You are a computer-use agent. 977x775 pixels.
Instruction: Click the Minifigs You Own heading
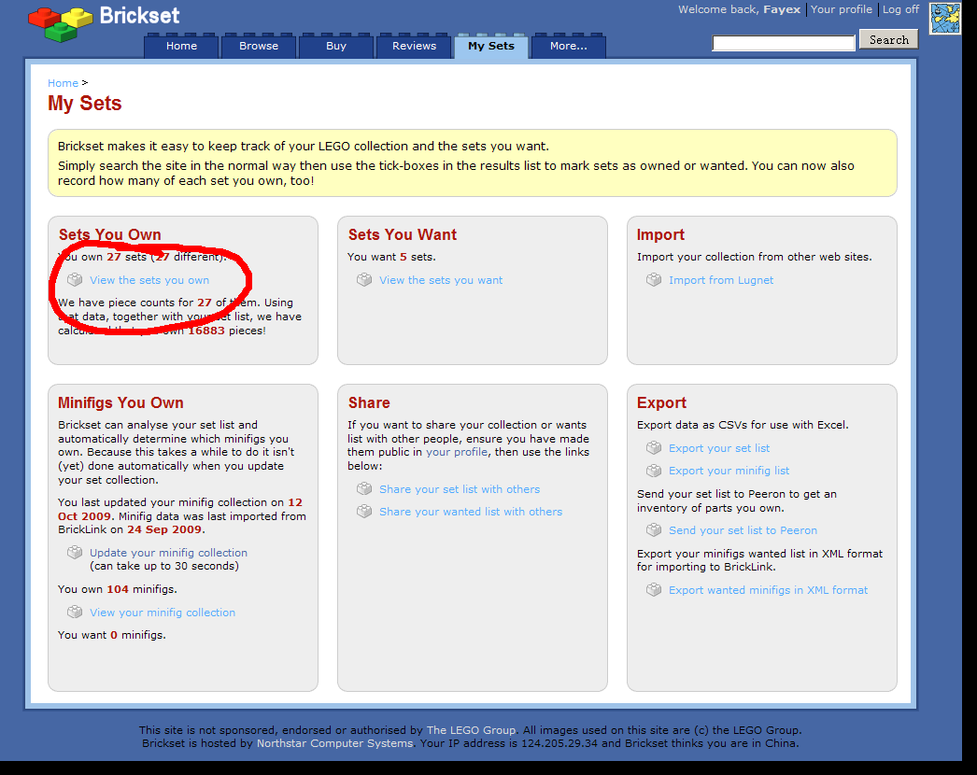(120, 403)
